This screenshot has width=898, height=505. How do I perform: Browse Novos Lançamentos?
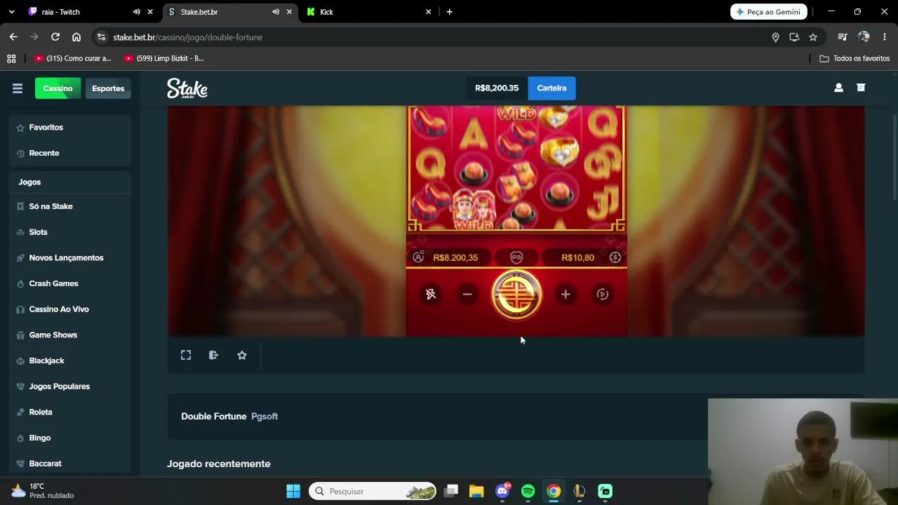click(x=70, y=258)
